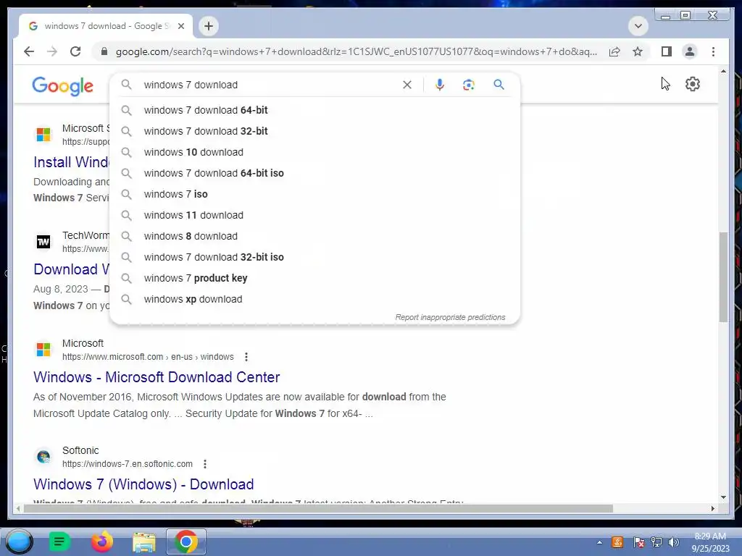Select suggestion 'windows 7 download 64-bit'
The height and width of the screenshot is (556, 742).
point(314,110)
